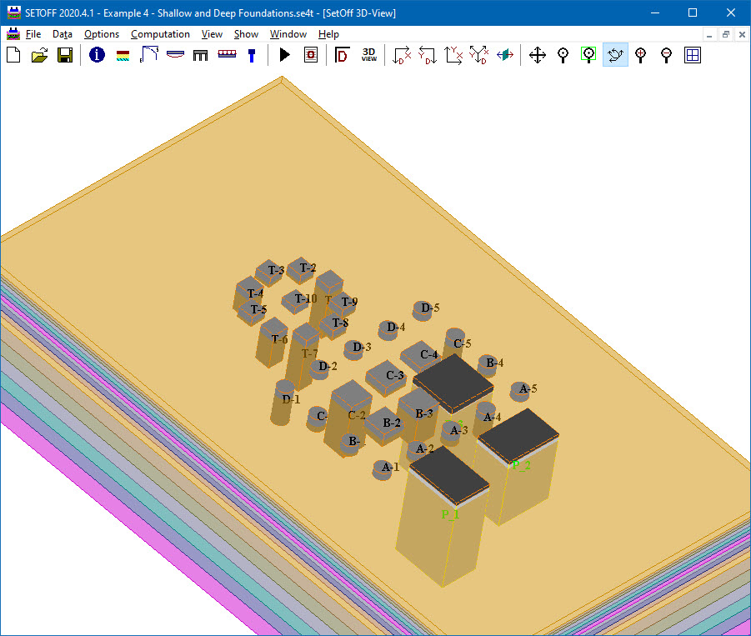The height and width of the screenshot is (636, 751).
Task: Open the File menu
Action: pyautogui.click(x=33, y=34)
